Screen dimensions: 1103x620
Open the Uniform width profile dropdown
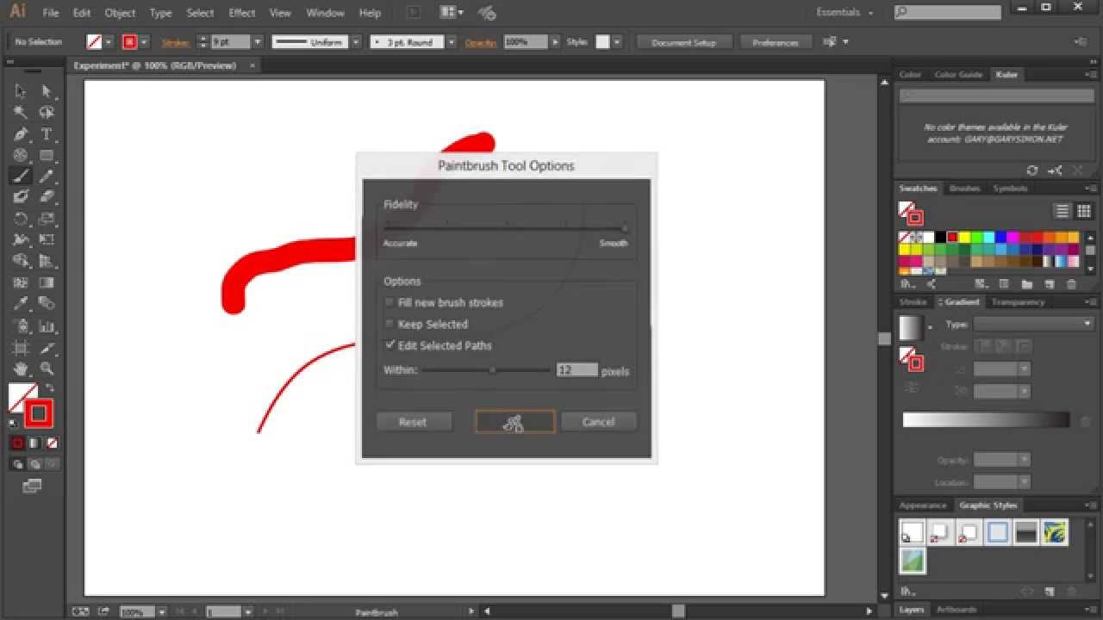[356, 41]
